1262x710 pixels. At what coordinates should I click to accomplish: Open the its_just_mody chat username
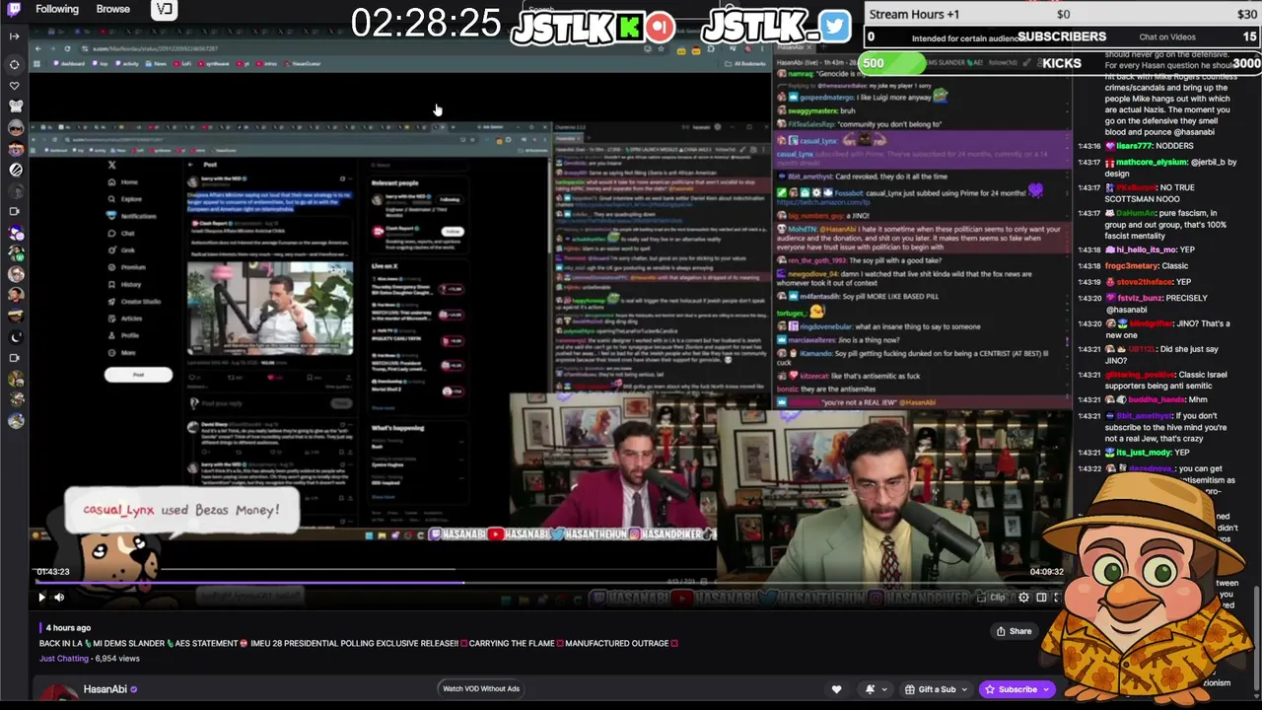click(1143, 453)
